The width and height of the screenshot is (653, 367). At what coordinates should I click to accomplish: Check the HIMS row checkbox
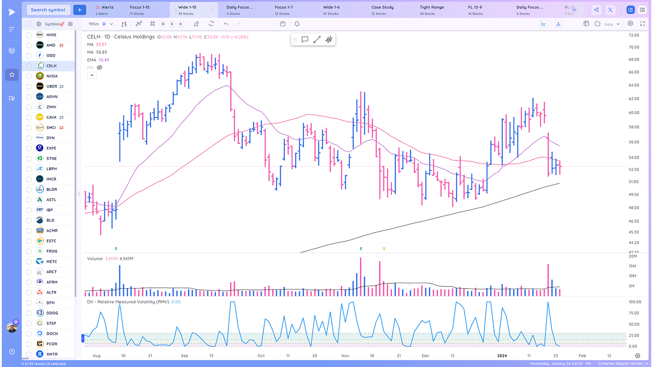(x=29, y=35)
